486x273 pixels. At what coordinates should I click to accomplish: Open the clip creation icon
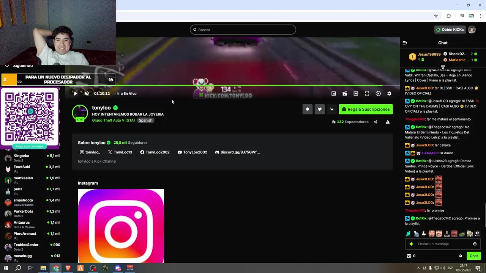(345, 94)
